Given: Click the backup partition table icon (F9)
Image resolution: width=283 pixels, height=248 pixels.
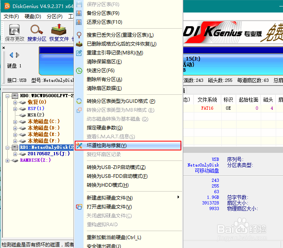Looking at the screenshot, I should [x=79, y=13].
